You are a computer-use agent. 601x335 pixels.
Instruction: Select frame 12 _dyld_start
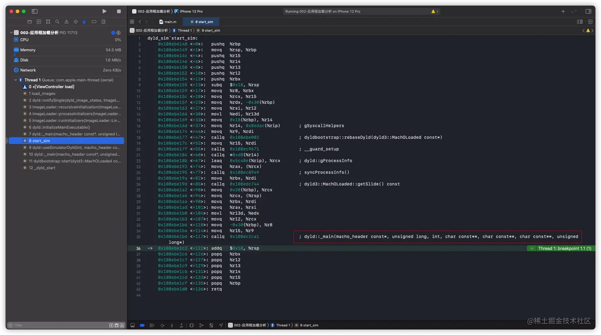(x=66, y=168)
